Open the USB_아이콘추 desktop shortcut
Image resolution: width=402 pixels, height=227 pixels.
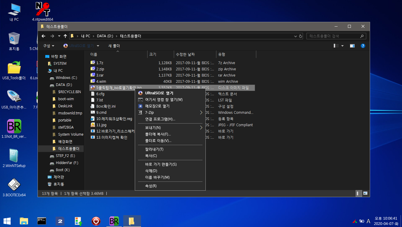14,100
